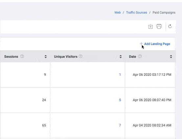The image size is (182, 139).
Task: Open Traffic Sources breadcrumb link
Action: (137, 12)
